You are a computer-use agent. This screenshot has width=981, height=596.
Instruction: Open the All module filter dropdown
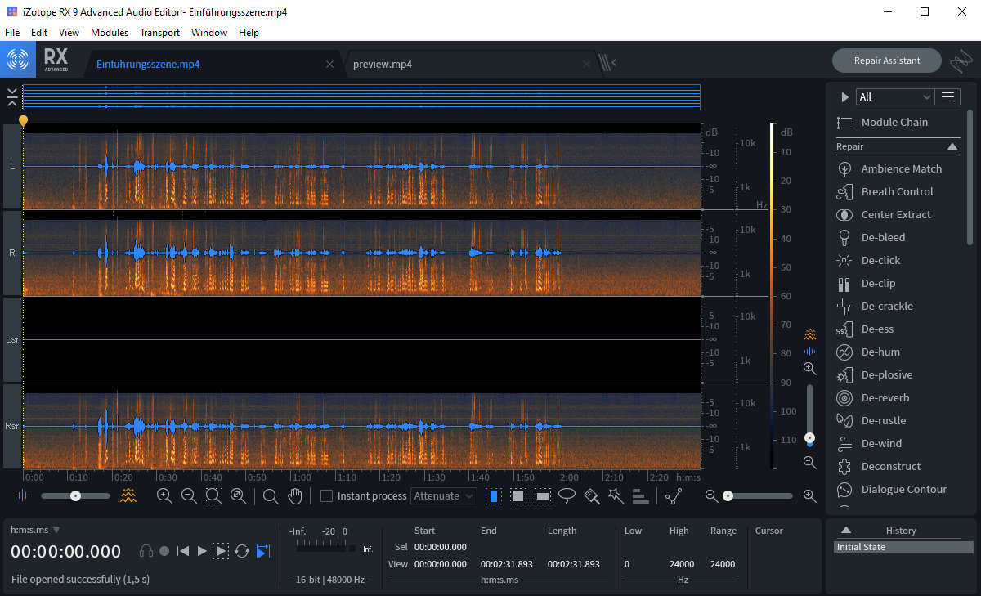click(894, 96)
